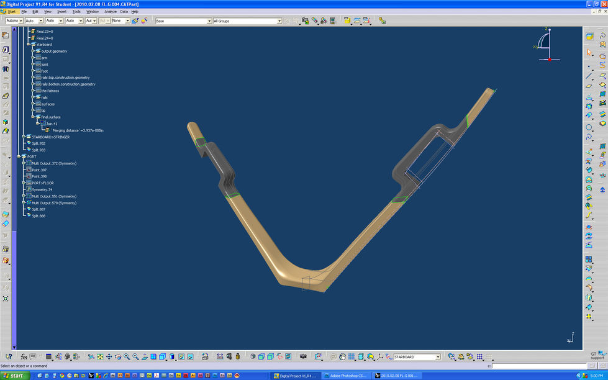The image size is (608, 380).
Task: Click the shaded cube icon in left toolbar
Action: [6, 122]
